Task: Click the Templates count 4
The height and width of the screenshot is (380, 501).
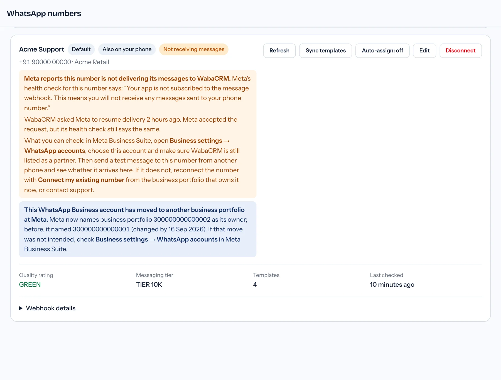Action: (x=255, y=284)
